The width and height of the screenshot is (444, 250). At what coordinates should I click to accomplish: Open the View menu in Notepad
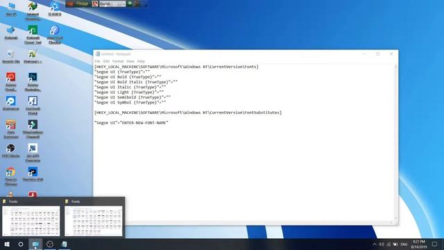pyautogui.click(x=130, y=61)
